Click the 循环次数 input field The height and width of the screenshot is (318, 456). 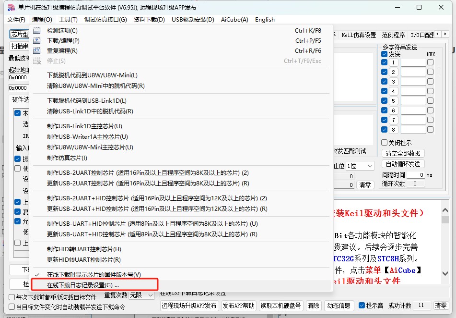(415, 183)
